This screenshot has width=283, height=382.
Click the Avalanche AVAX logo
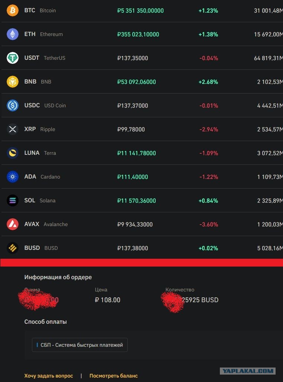point(12,224)
